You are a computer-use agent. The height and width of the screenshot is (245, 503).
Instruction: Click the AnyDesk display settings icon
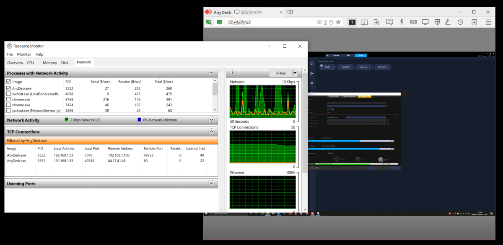pos(425,22)
